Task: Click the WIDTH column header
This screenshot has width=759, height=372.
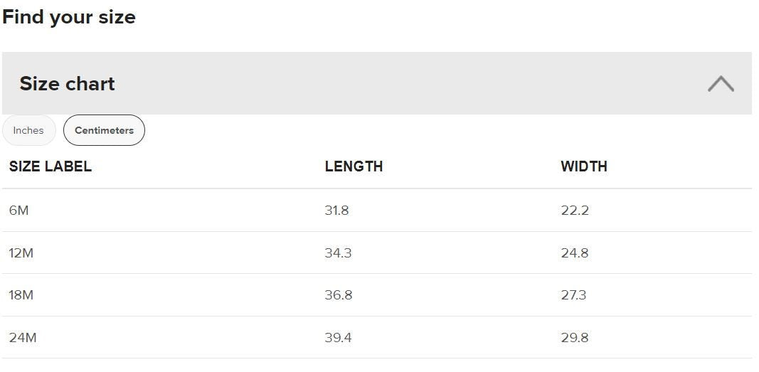Action: 584,166
